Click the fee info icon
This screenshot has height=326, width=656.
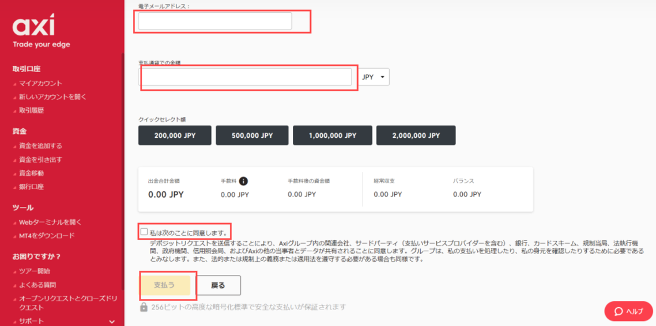click(x=244, y=181)
